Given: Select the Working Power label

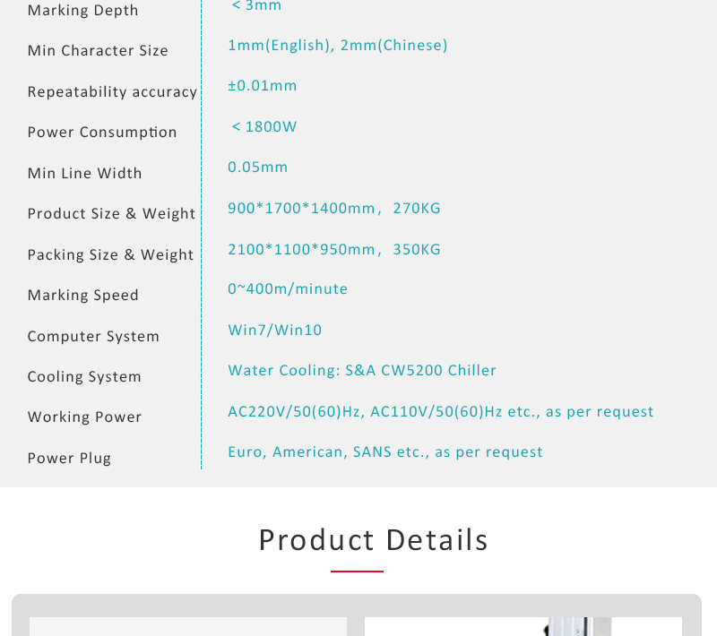Looking at the screenshot, I should [84, 417].
